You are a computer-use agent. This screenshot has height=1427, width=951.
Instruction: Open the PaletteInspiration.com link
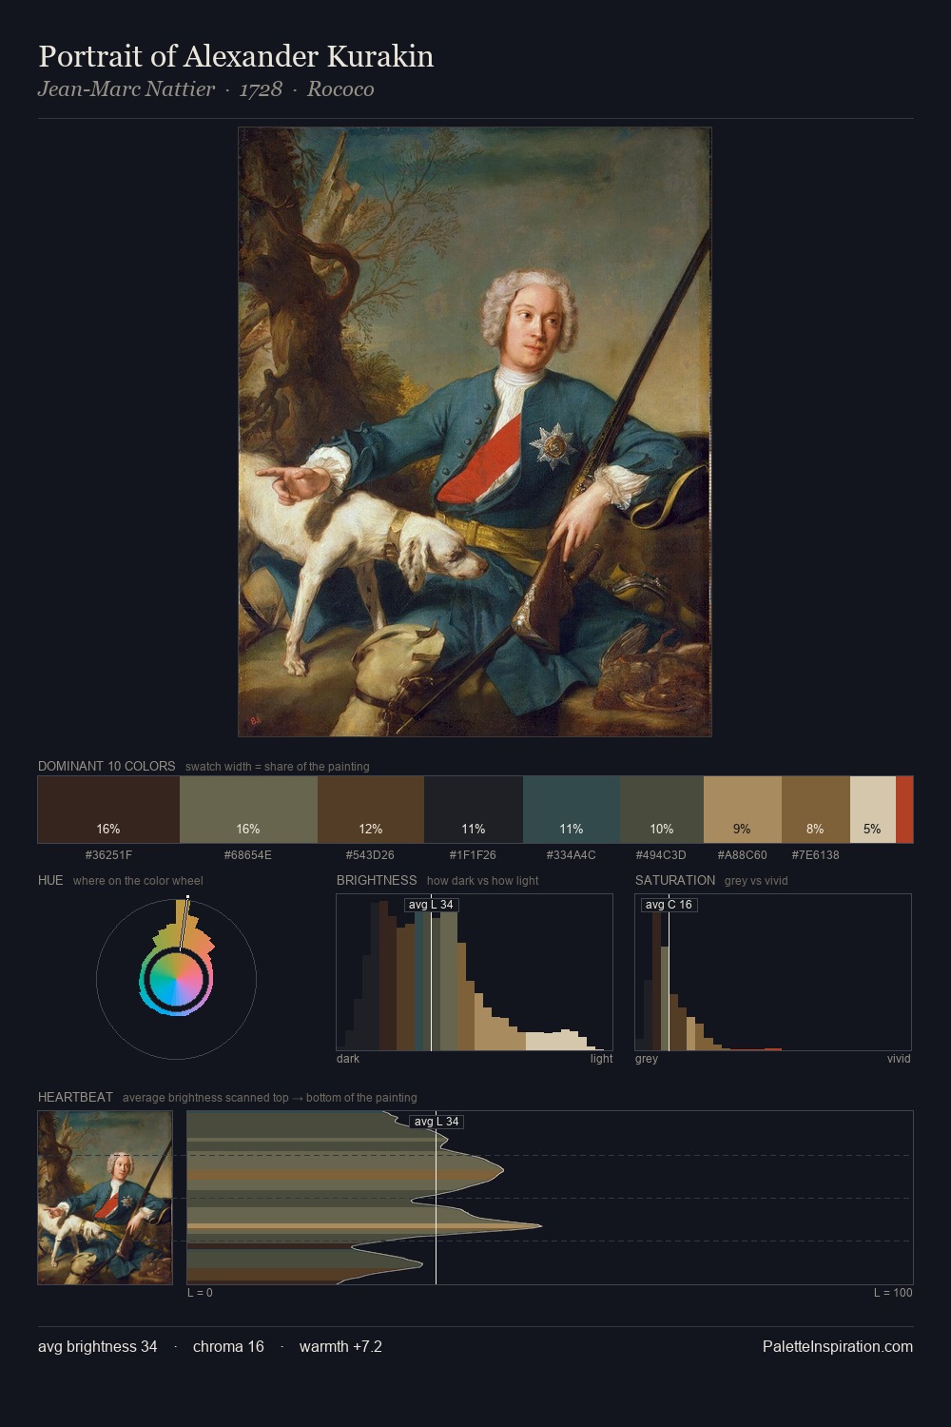pyautogui.click(x=838, y=1347)
